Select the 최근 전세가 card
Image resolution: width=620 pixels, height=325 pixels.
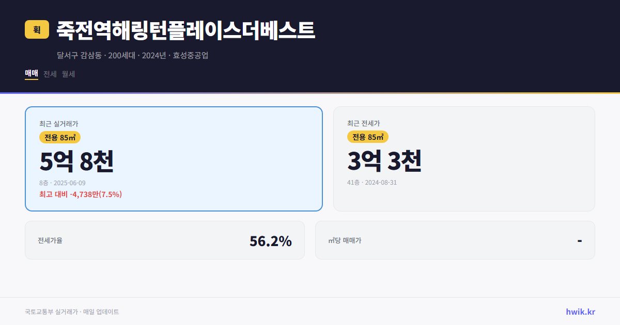(464, 158)
